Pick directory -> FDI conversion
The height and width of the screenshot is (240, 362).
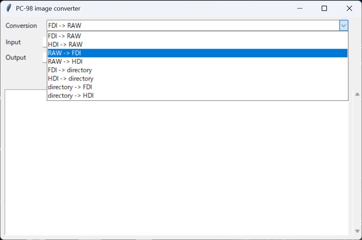(x=197, y=87)
